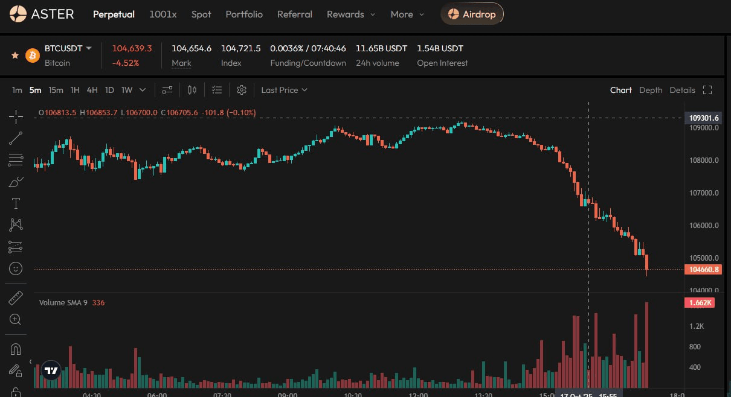Click the Airdrop button

tap(472, 14)
